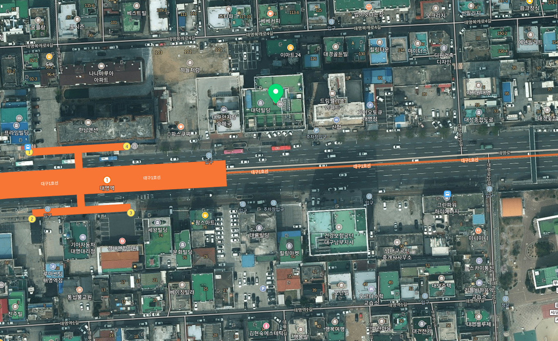Select the 대구안지랑우체국 post office icon

click(224, 109)
